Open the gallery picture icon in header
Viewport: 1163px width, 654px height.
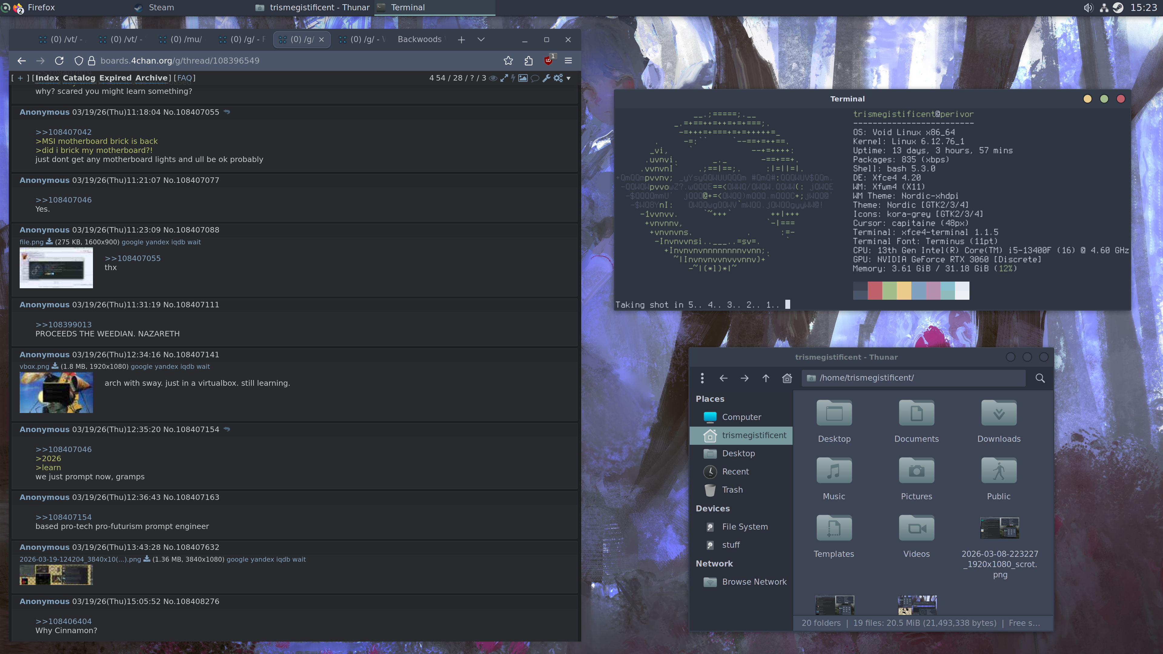coord(523,78)
